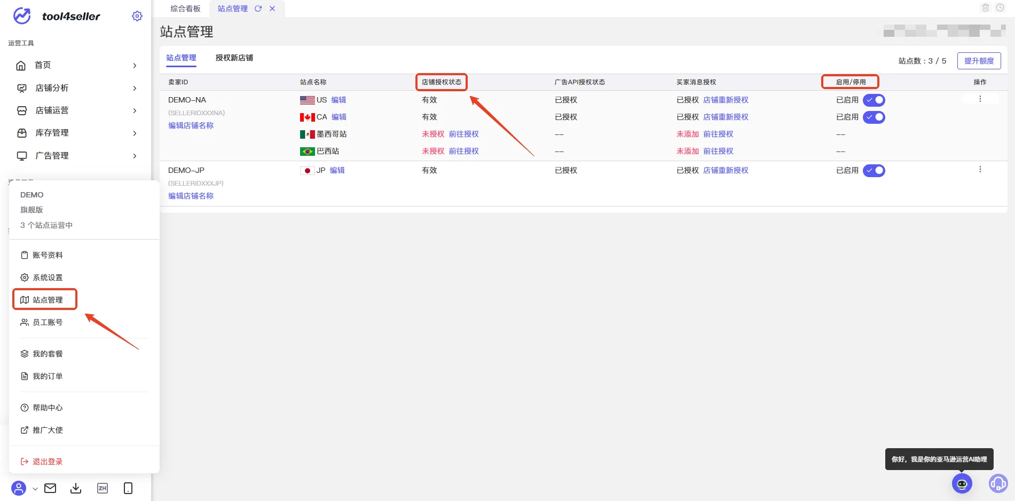The width and height of the screenshot is (1015, 501).
Task: Click the 店铺分析 sidebar icon
Action: point(22,88)
